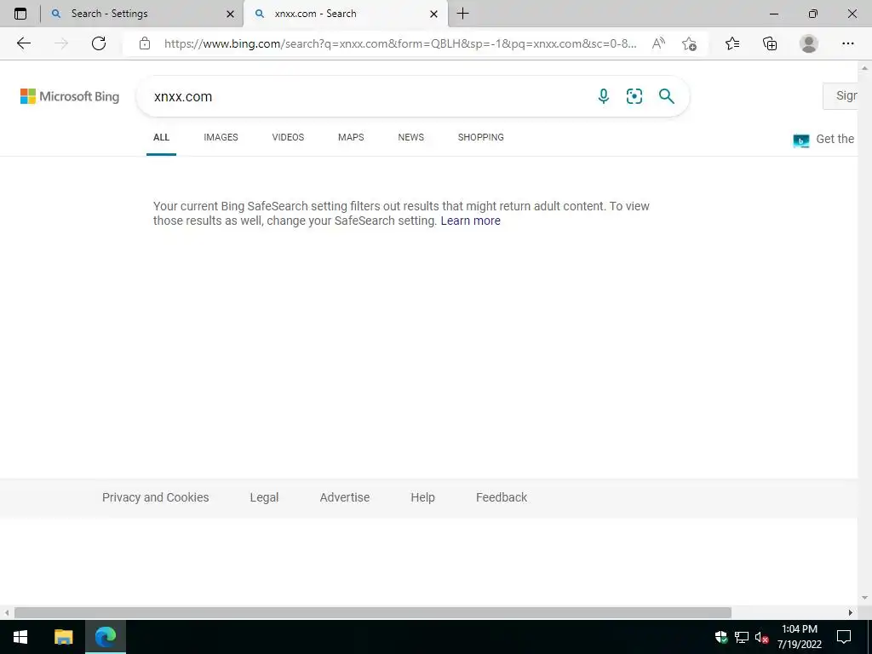Switch to SHOPPING results
This screenshot has width=872, height=654.
click(481, 137)
